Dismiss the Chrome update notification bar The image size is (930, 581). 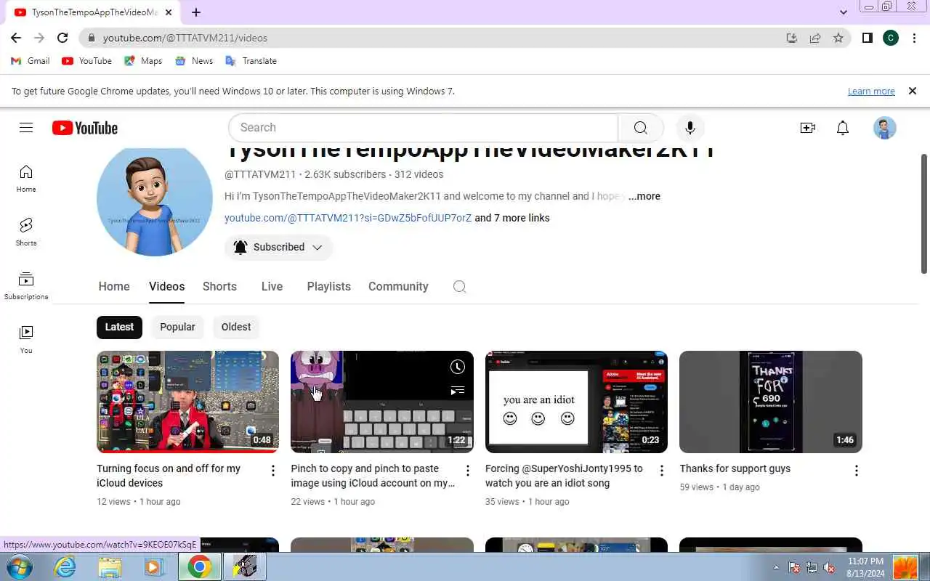(x=913, y=91)
